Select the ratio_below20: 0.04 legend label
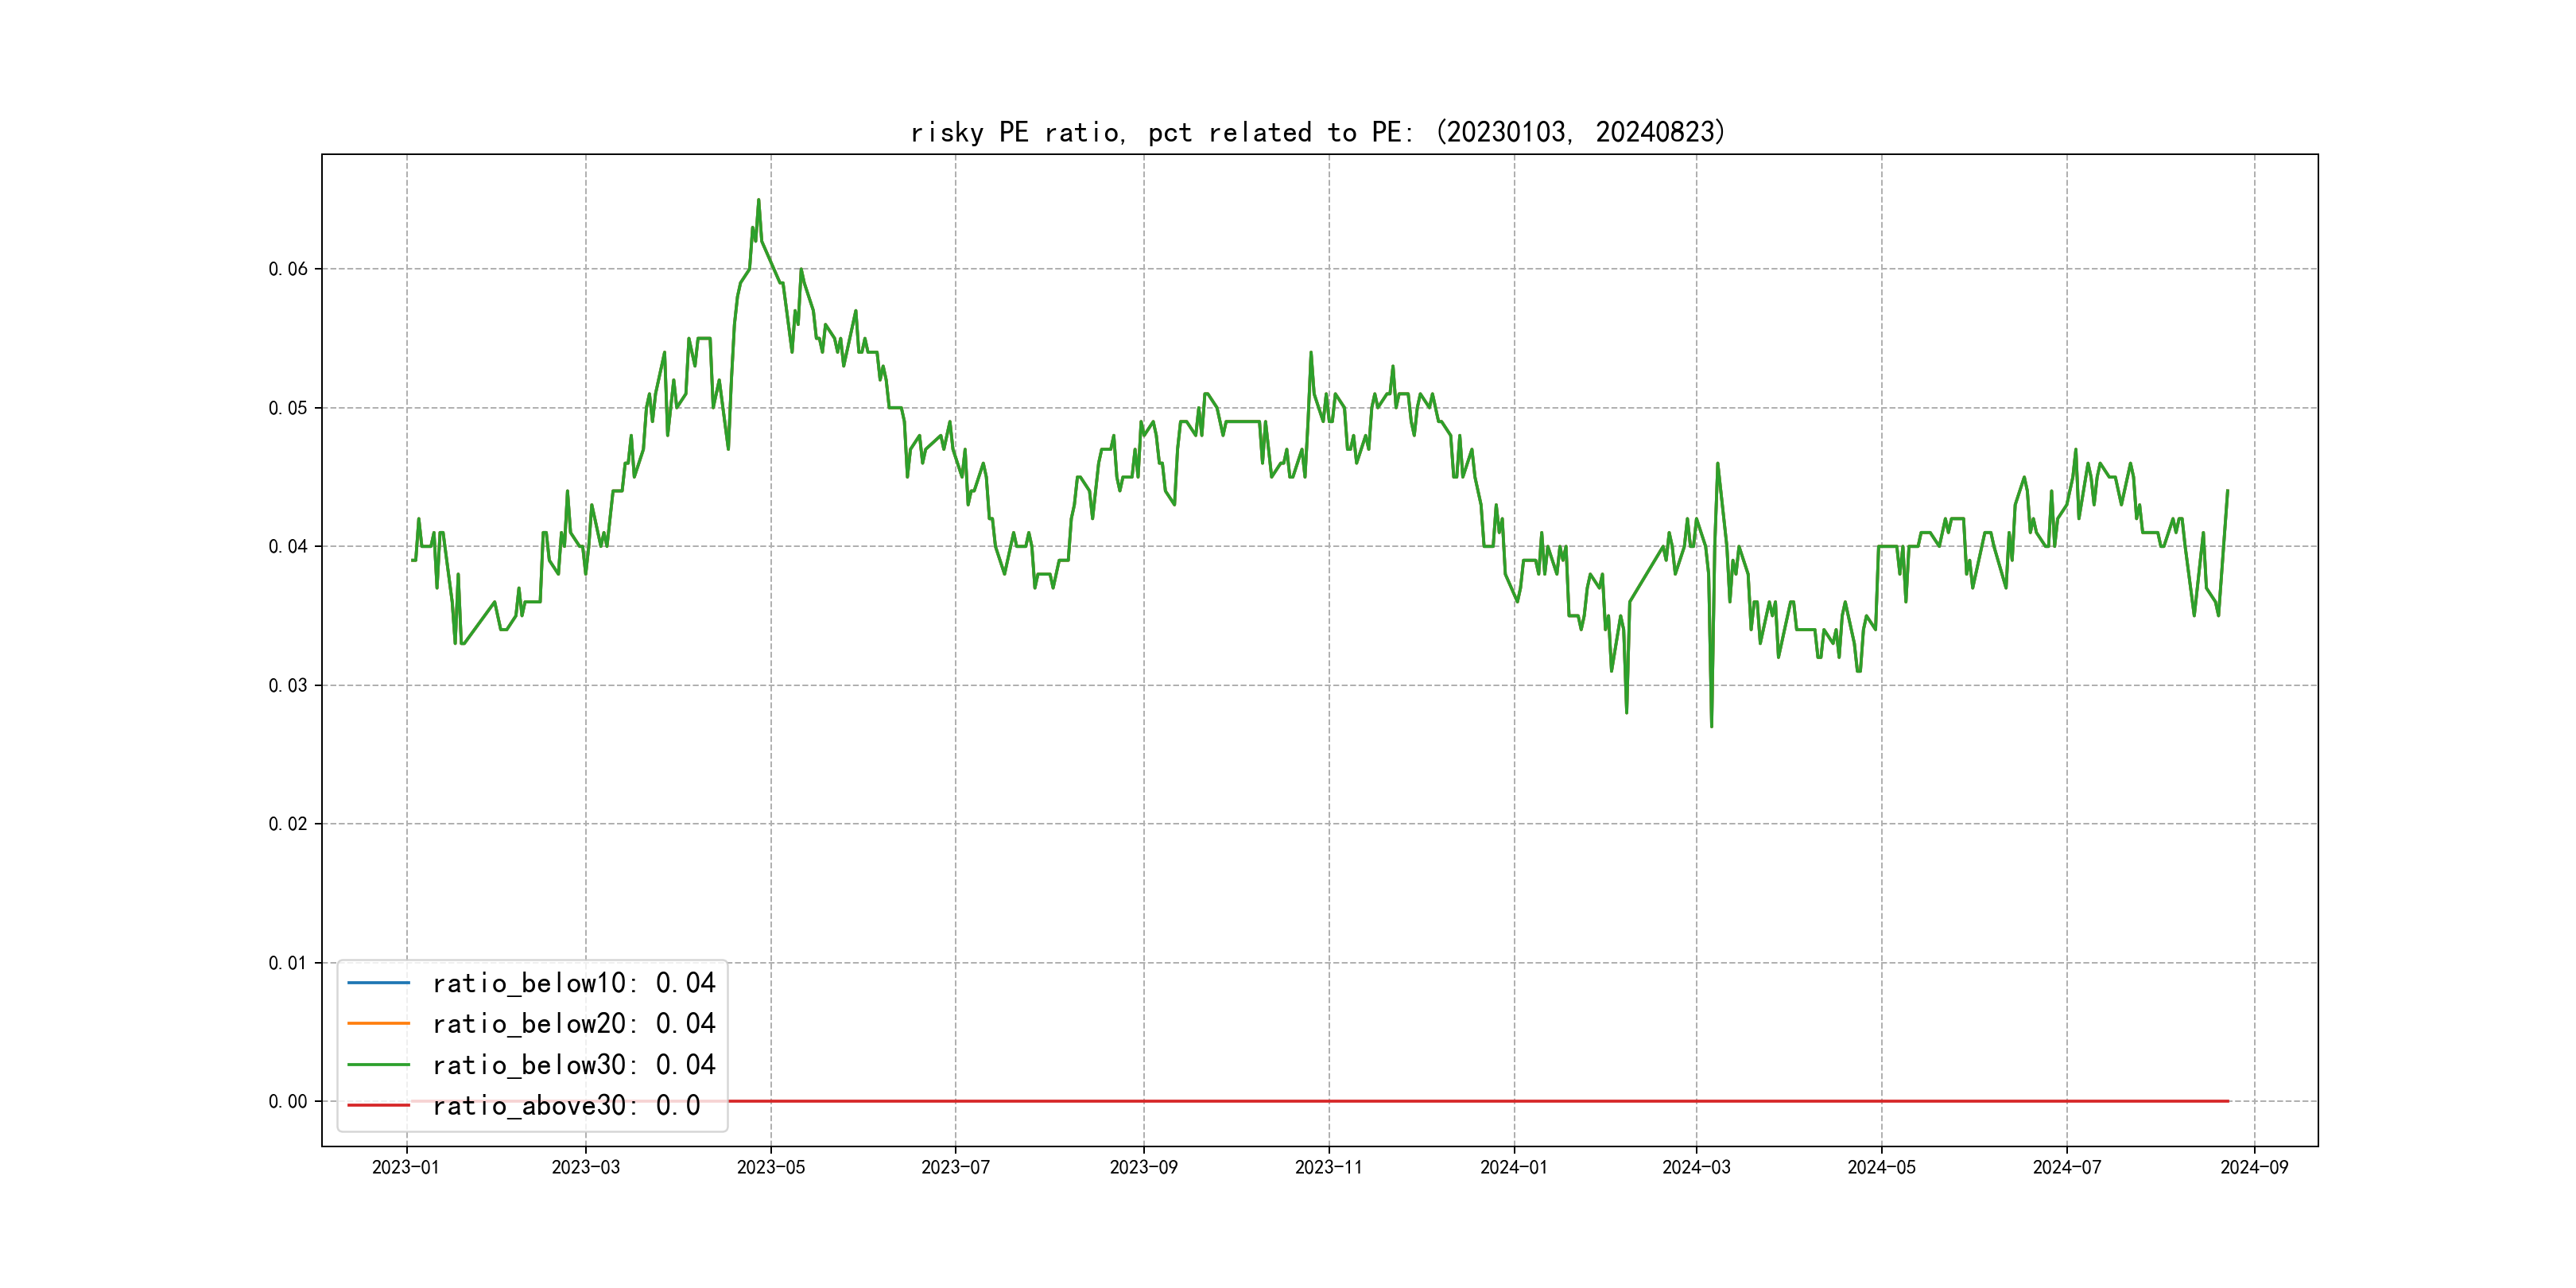The image size is (2576, 1288). point(573,1023)
